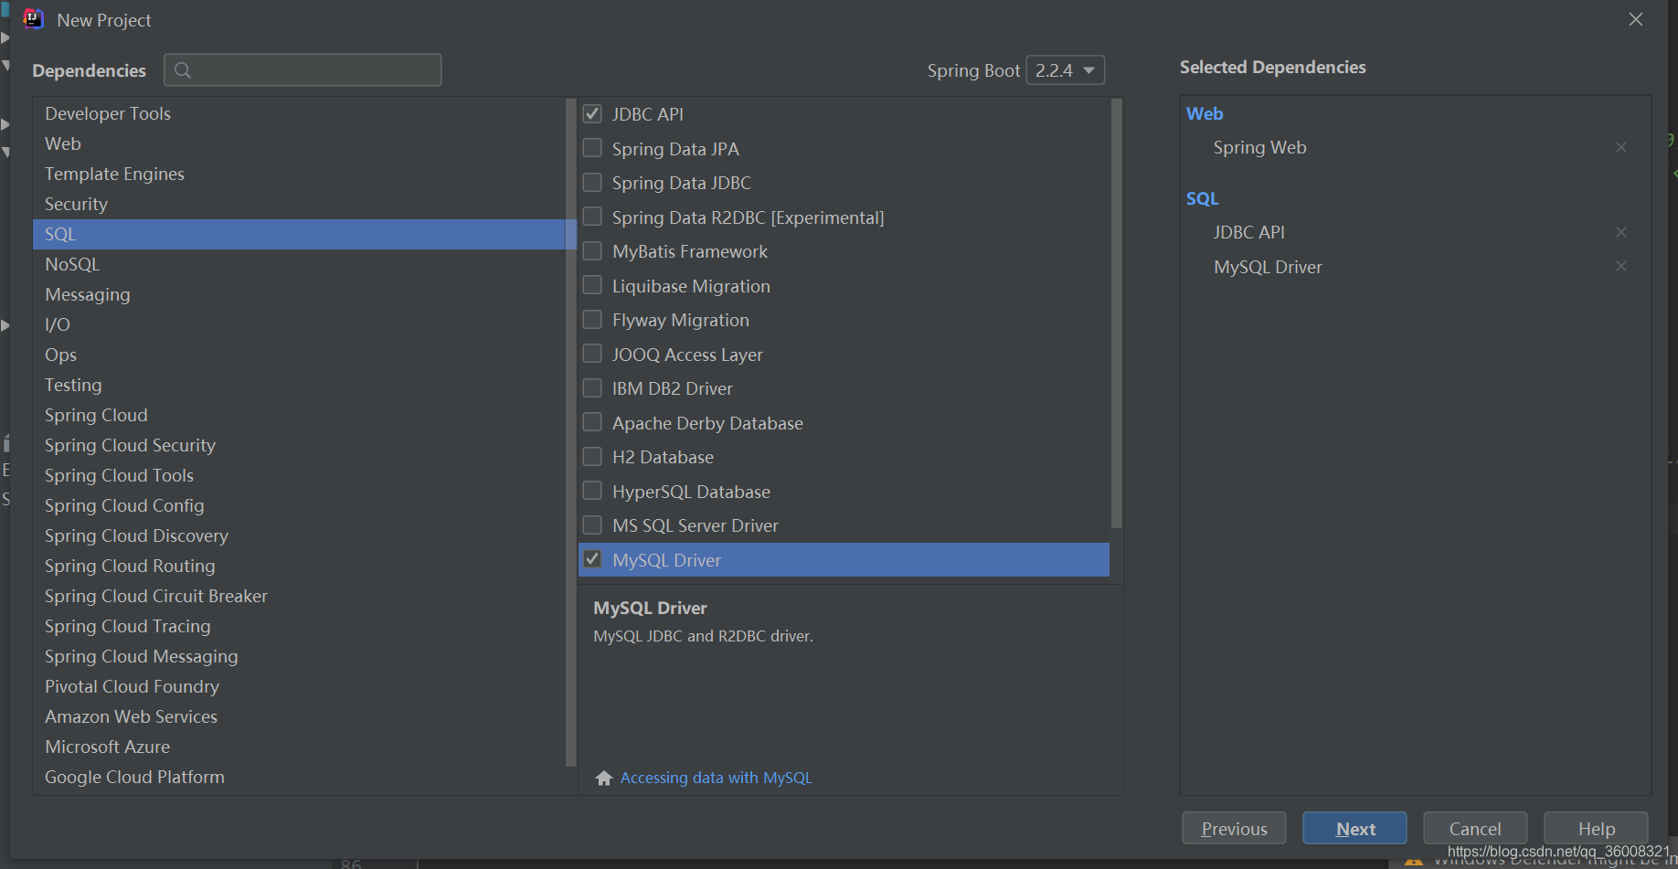The width and height of the screenshot is (1678, 869).
Task: Select Spring Web in selected dependencies
Action: (x=1259, y=147)
